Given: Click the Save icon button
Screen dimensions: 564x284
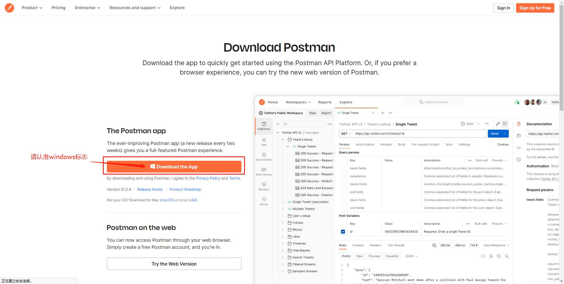Looking at the screenshot, I should pyautogui.click(x=467, y=124).
